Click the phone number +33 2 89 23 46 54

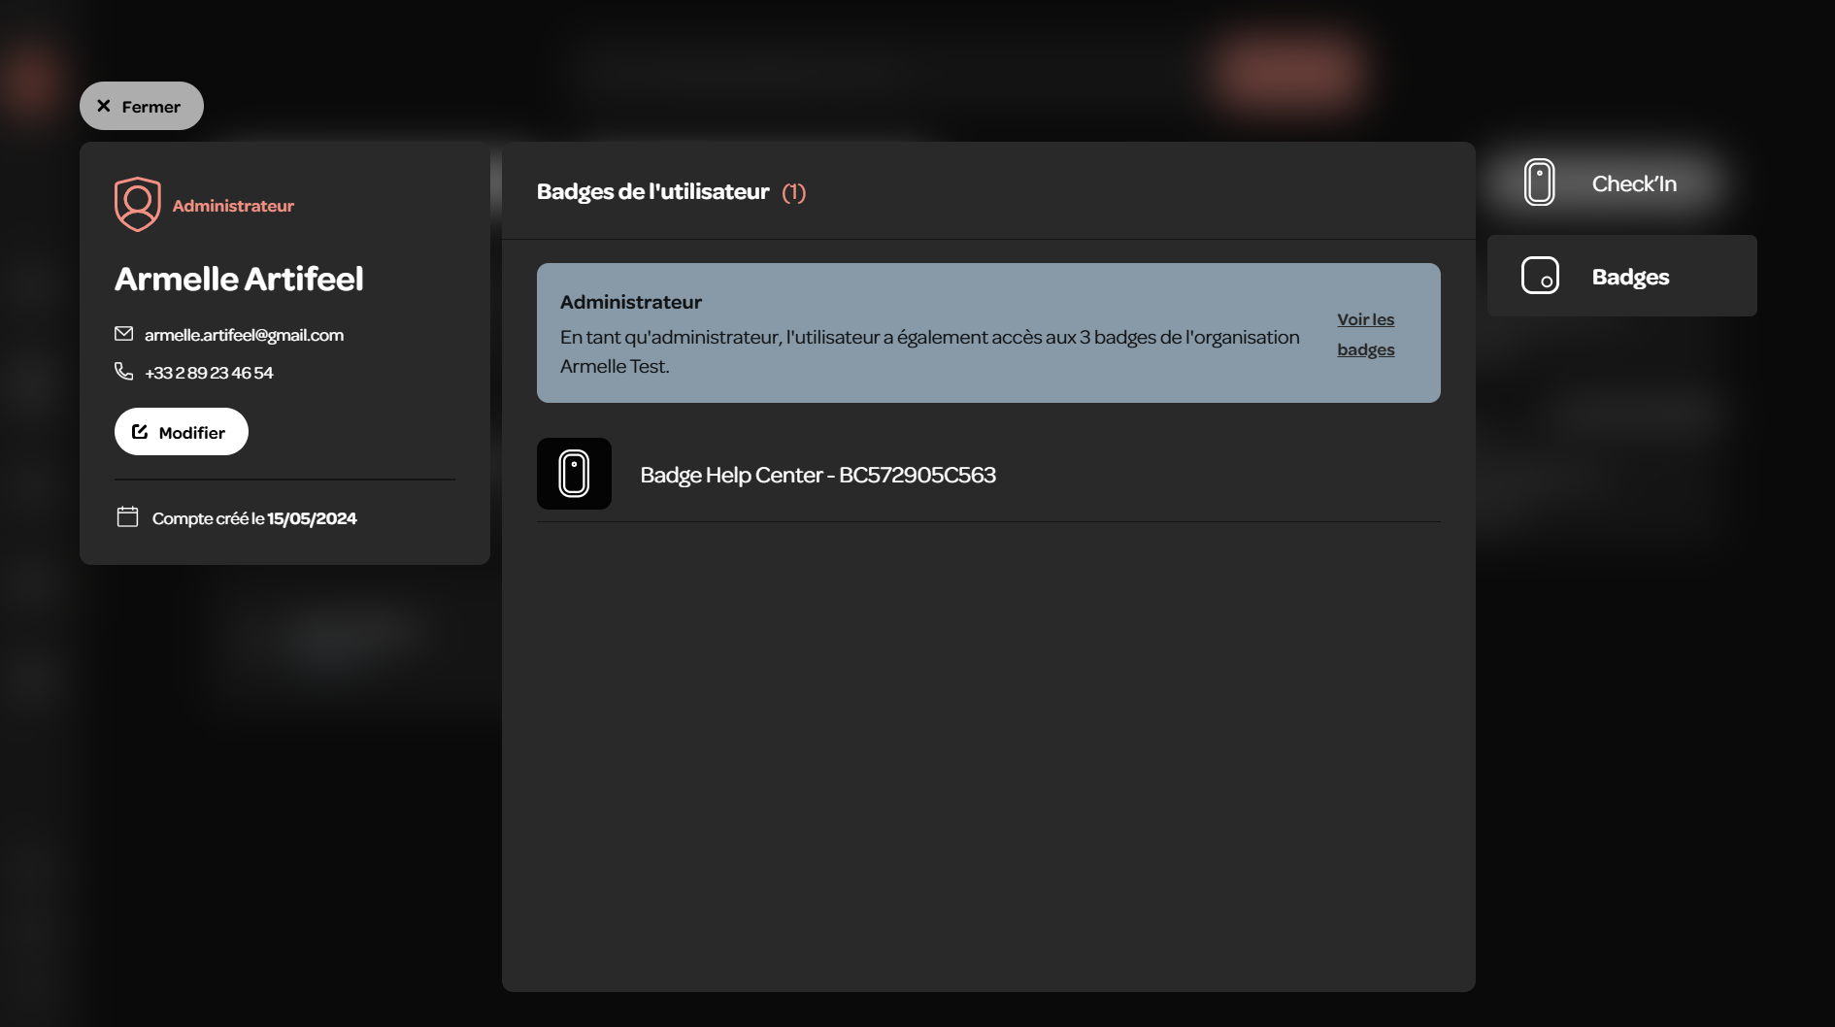click(x=209, y=373)
